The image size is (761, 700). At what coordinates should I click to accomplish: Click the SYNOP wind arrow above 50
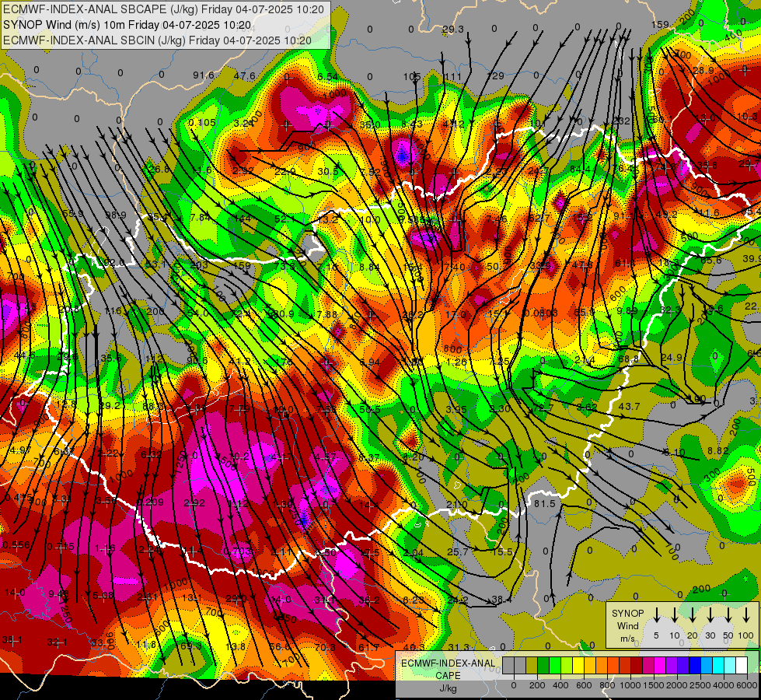(x=728, y=615)
